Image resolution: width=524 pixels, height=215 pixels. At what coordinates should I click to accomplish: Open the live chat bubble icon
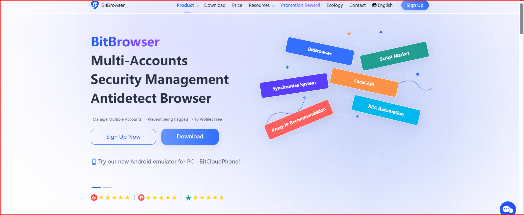(x=507, y=209)
